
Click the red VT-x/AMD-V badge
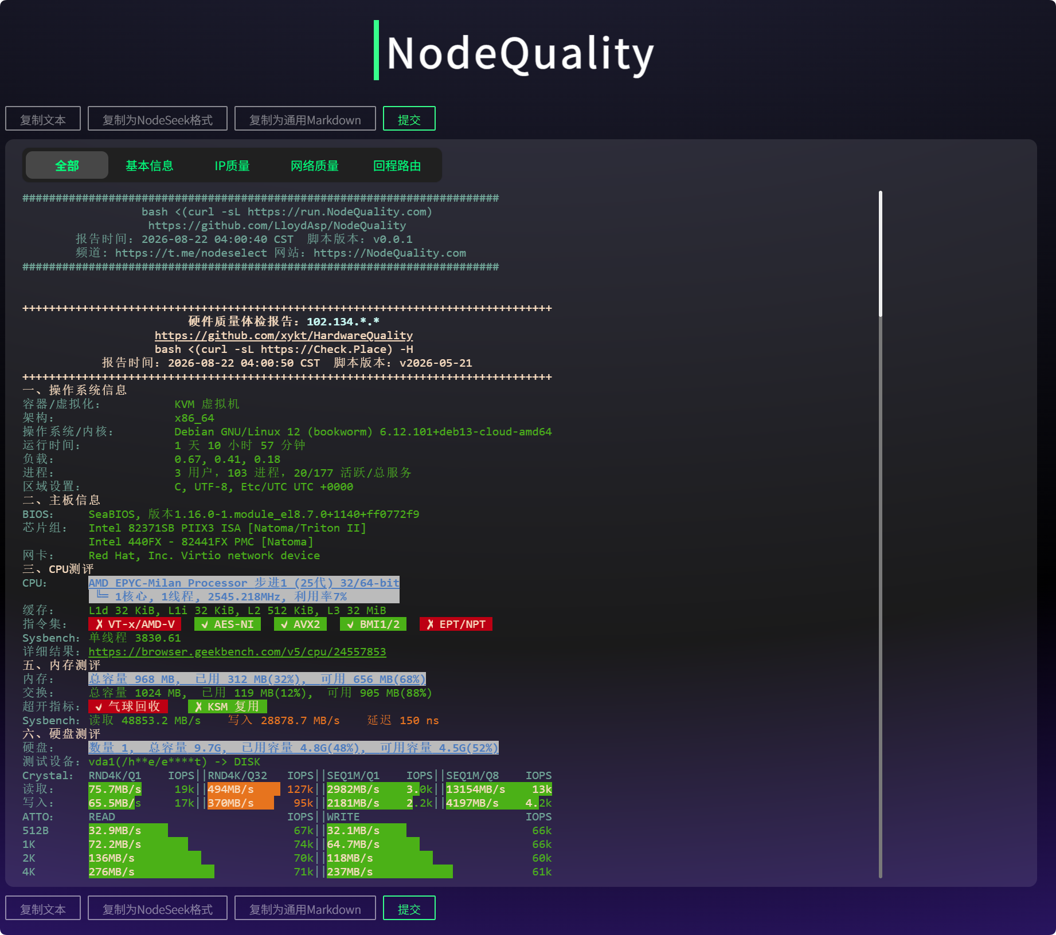point(135,624)
